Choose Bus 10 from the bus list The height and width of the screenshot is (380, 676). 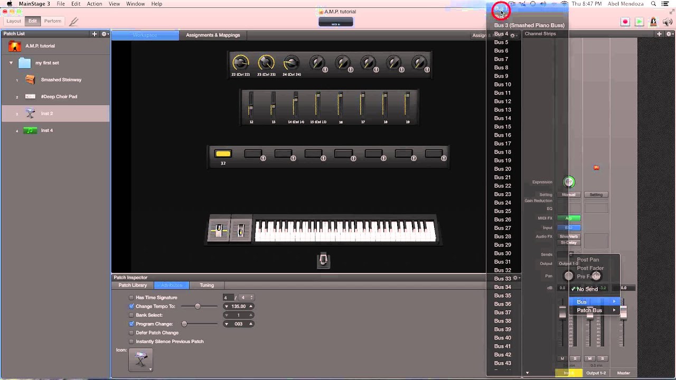coord(502,84)
